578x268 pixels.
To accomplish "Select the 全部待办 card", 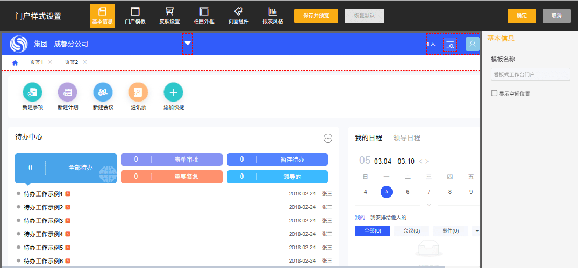I will [66, 168].
